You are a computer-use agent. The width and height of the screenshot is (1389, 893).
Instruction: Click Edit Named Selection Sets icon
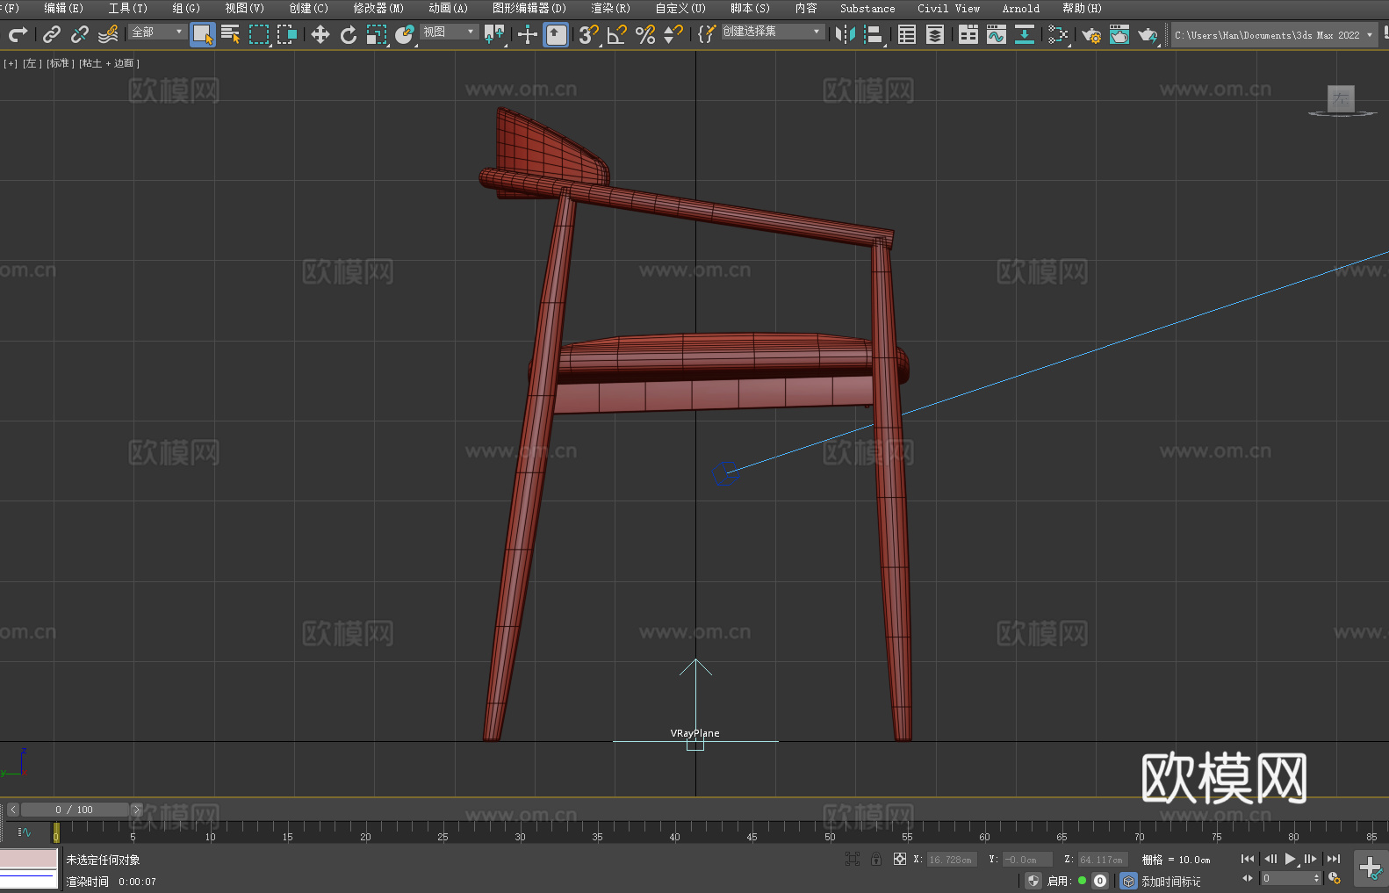(x=707, y=34)
